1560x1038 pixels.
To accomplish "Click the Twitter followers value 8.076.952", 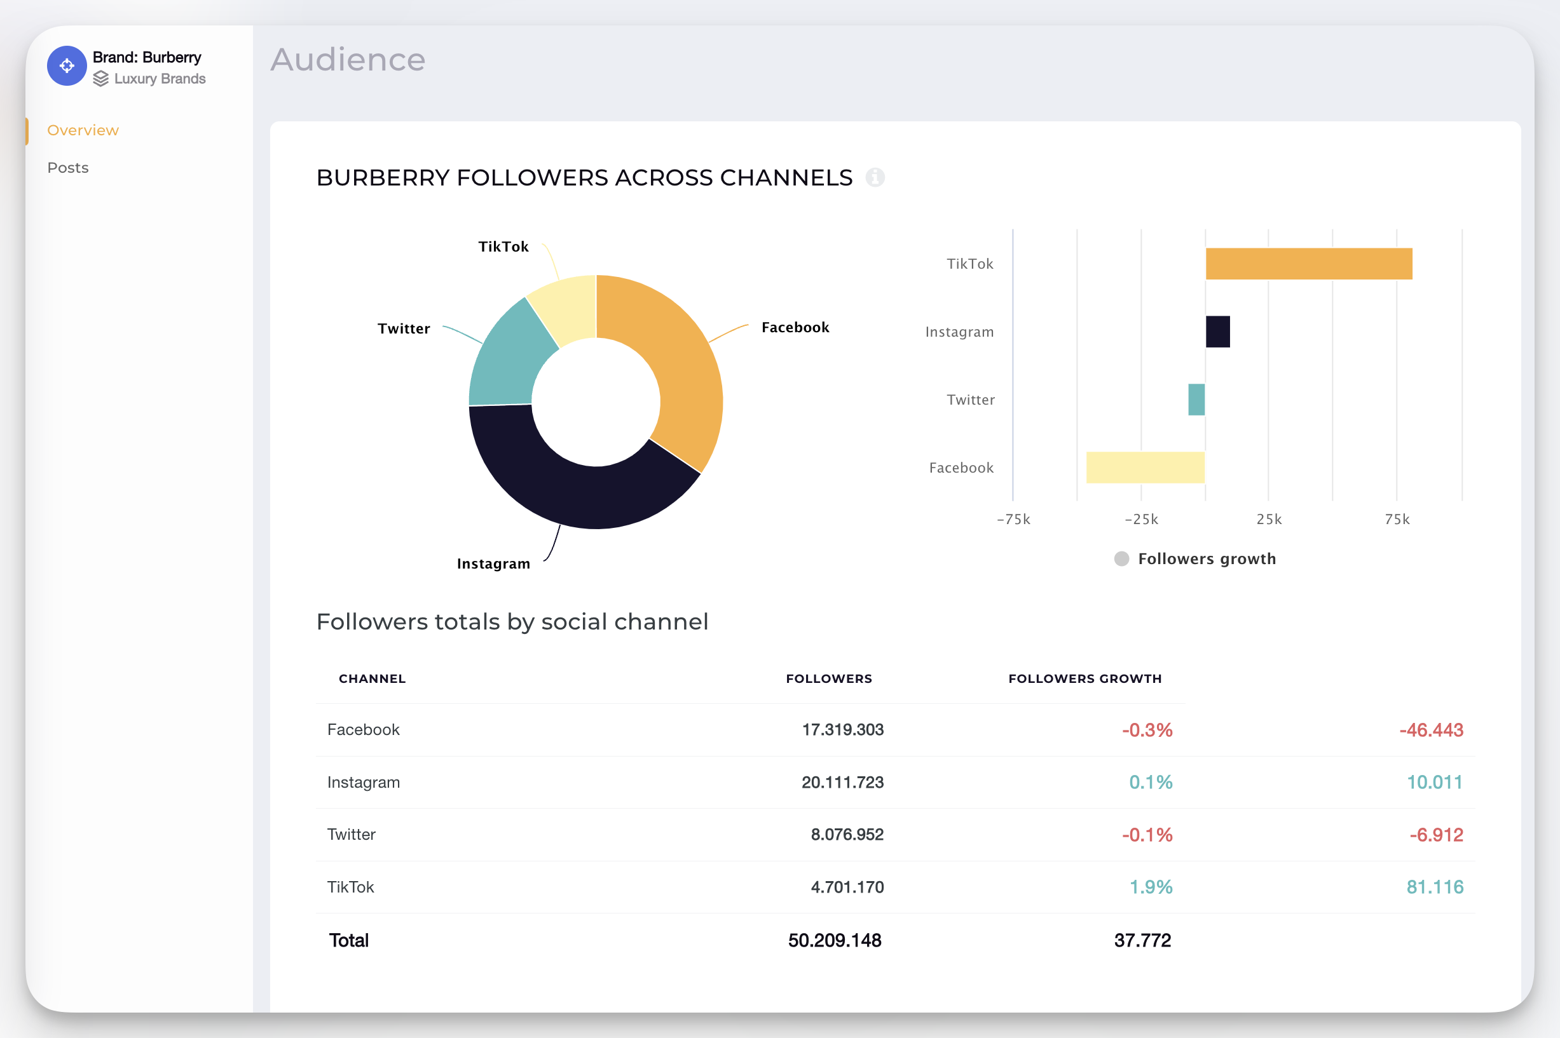I will [847, 834].
